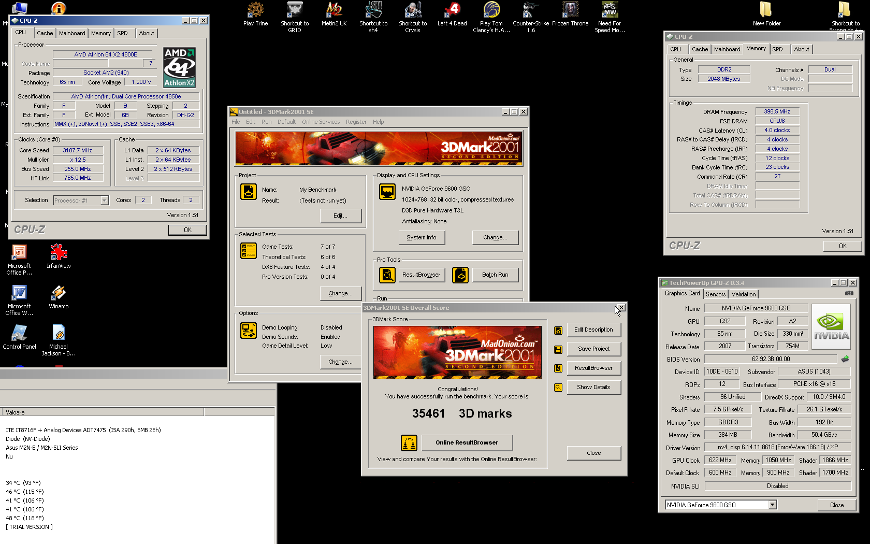Click the Batch Run icon in Pro Tools
This screenshot has width=870, height=544.
click(x=460, y=275)
